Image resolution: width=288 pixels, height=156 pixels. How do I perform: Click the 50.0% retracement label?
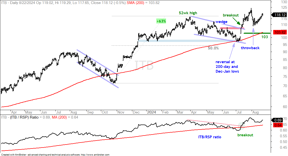click(x=213, y=48)
